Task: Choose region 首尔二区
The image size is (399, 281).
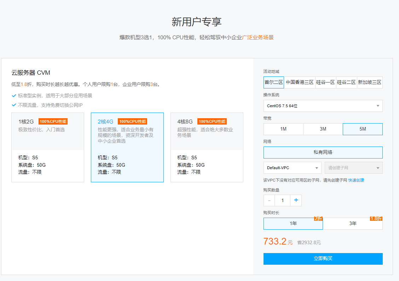Action: [x=273, y=82]
